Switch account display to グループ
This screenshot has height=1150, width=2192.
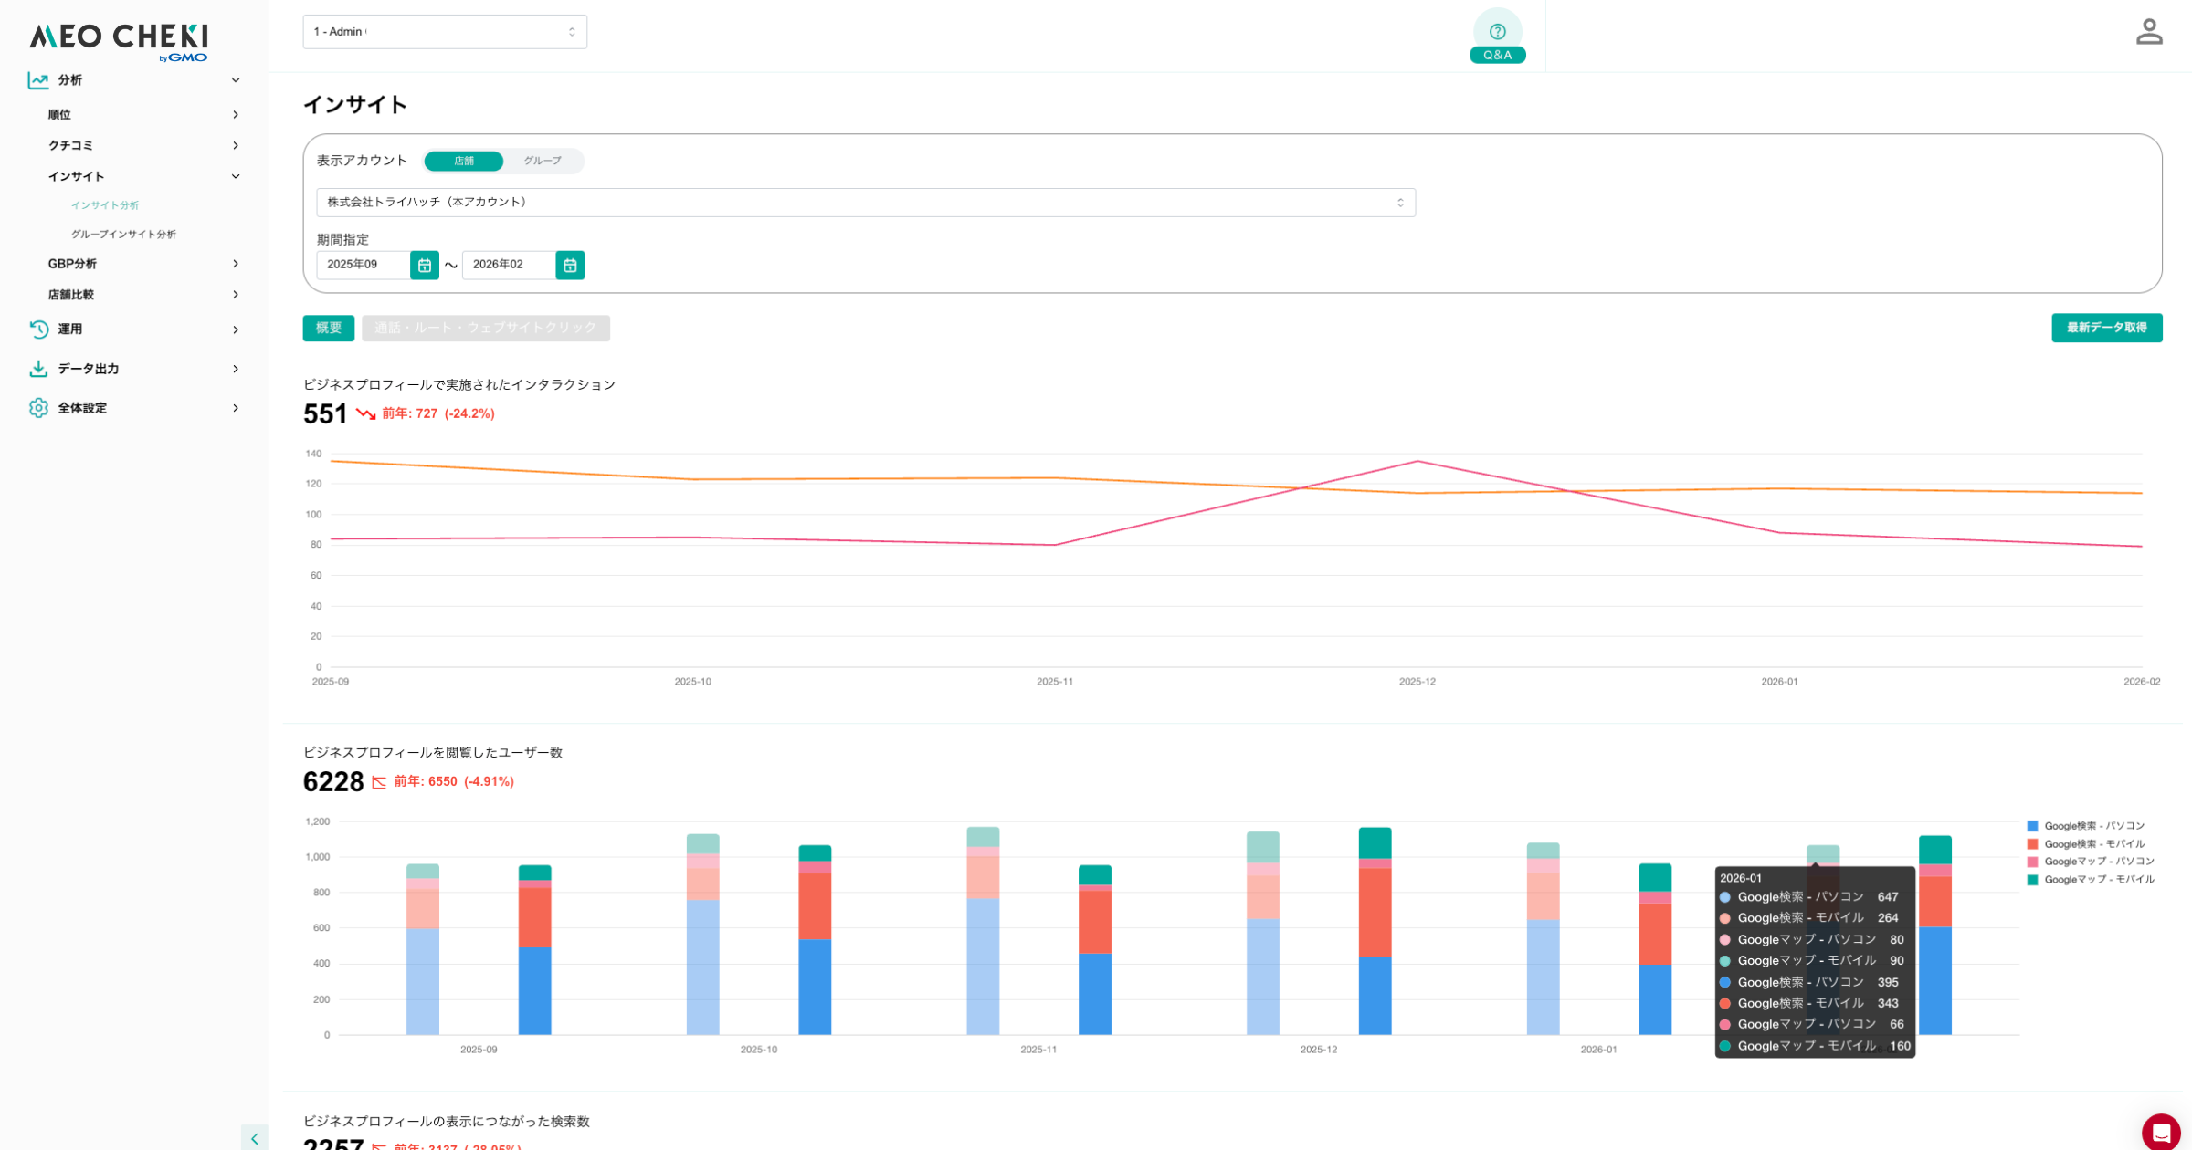[543, 162]
